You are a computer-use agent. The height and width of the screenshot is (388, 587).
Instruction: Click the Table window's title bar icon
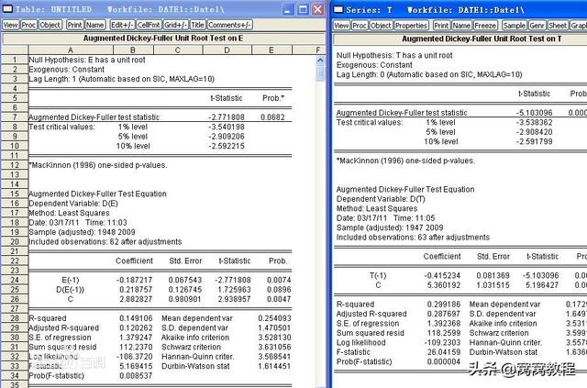(8, 8)
